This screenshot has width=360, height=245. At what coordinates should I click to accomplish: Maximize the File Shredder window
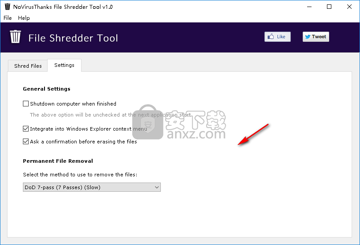[329, 7]
